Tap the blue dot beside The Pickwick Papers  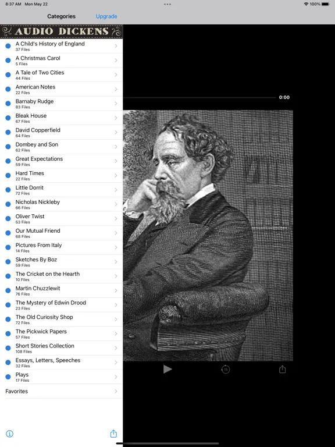(x=8, y=334)
